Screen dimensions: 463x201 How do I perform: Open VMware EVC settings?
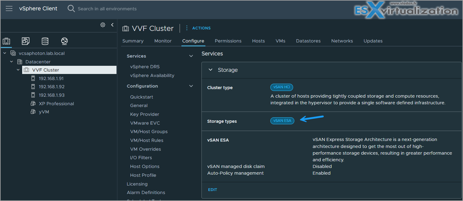click(x=145, y=123)
